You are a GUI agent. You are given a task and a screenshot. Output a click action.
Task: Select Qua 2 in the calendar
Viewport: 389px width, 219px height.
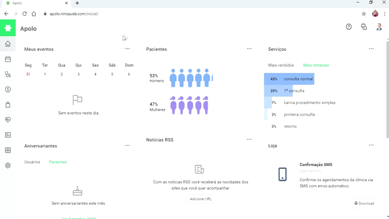coord(61,74)
